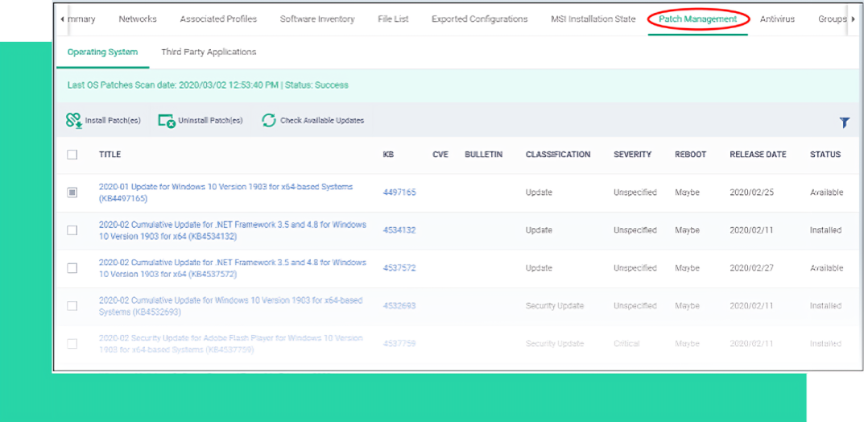Click 'Security Update' classification for KB4532693
The height and width of the screenshot is (422, 864).
coord(555,306)
